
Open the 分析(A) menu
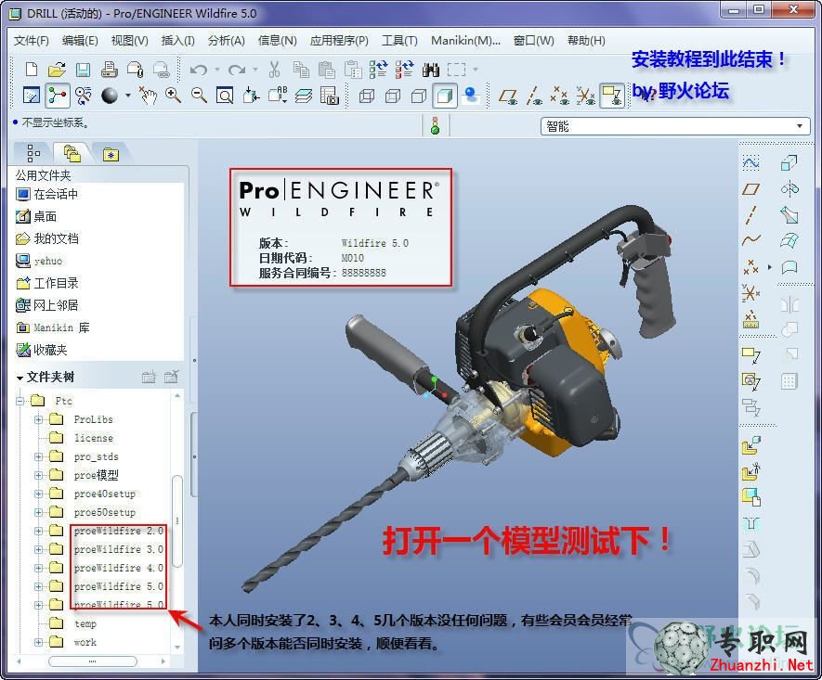(x=226, y=41)
